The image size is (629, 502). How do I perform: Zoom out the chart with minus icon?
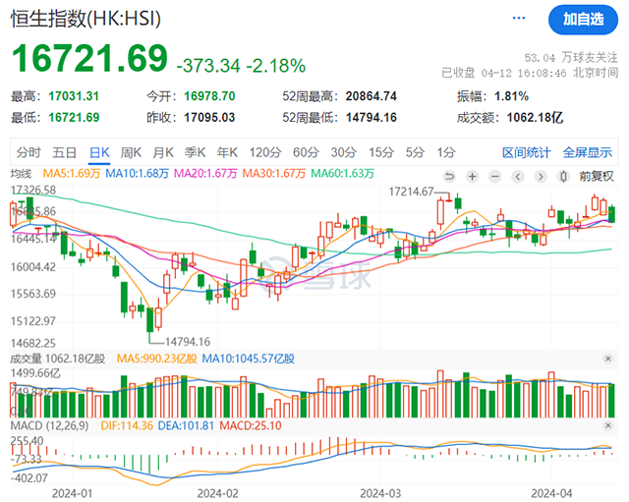point(495,177)
